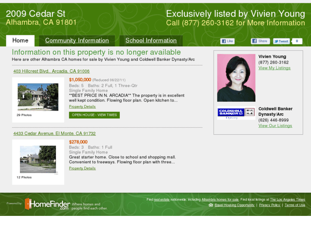The height and width of the screenshot is (233, 311).
Task: Open the 4433 Cedar Avenue, El Monte listing link
Action: (x=55, y=133)
